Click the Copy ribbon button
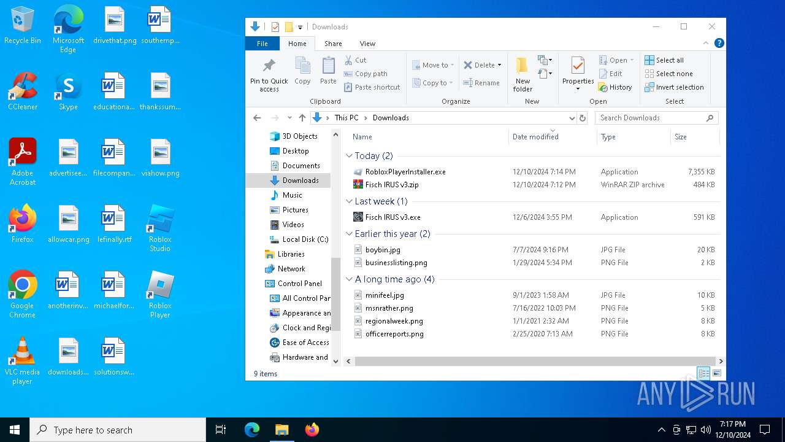Viewport: 785px width, 442px height. tap(302, 71)
